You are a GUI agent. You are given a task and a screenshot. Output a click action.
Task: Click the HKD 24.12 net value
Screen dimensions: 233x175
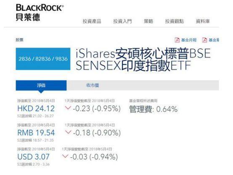point(36,109)
